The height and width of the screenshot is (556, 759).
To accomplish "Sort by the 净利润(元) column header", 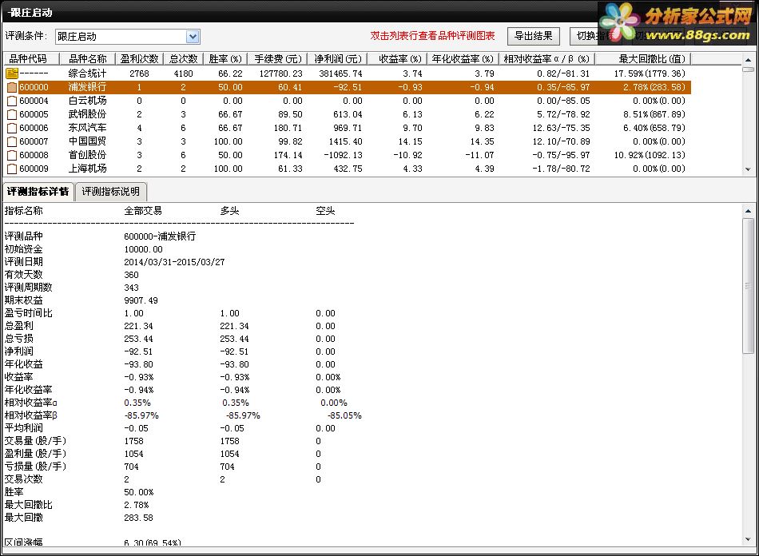I will click(337, 58).
